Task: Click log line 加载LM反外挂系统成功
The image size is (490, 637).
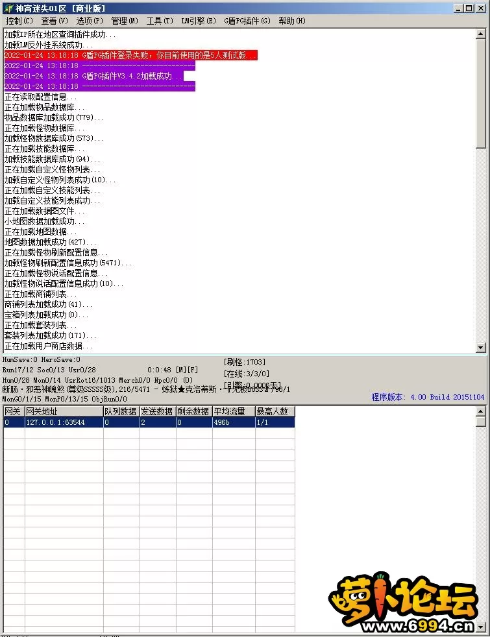Action: [x=48, y=45]
